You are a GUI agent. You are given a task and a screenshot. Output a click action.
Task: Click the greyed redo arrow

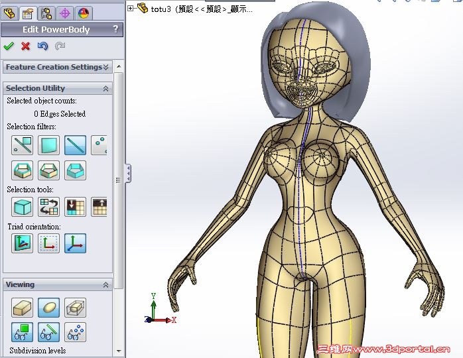pyautogui.click(x=60, y=46)
